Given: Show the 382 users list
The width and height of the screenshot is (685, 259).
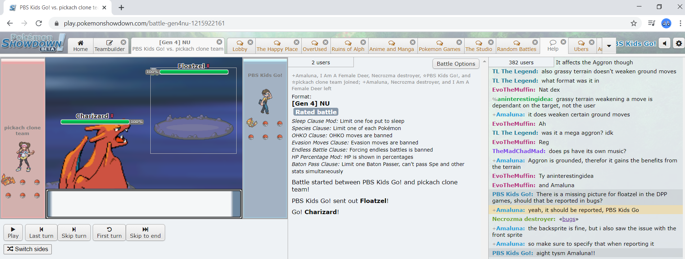Looking at the screenshot, I should point(521,63).
